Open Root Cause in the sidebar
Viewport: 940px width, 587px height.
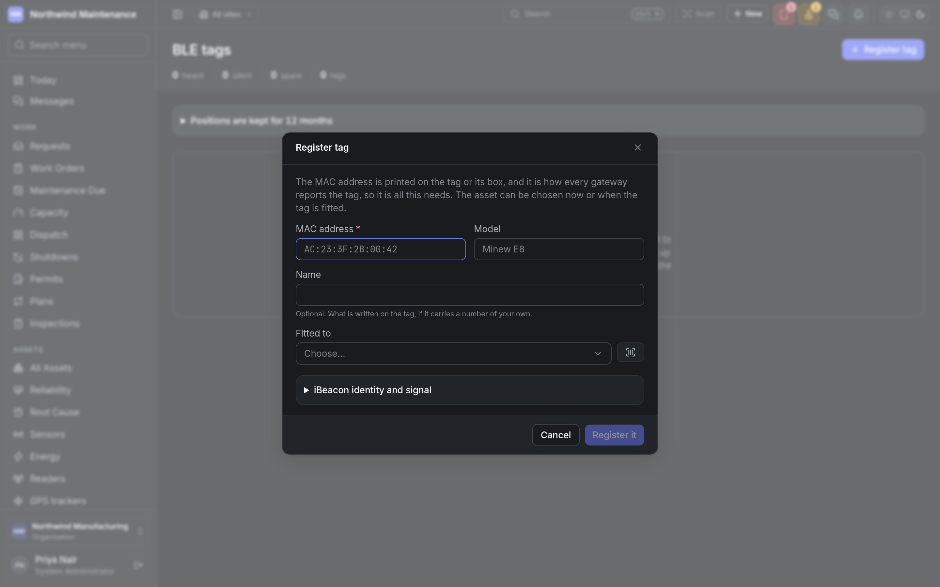78,412
